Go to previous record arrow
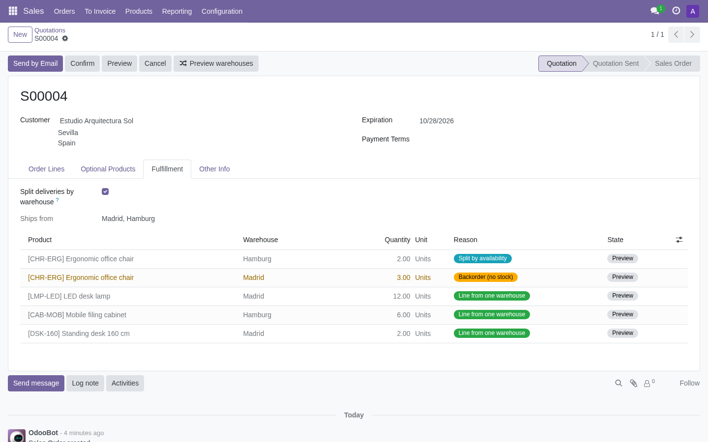Viewport: 708px width, 442px height. 676,34
